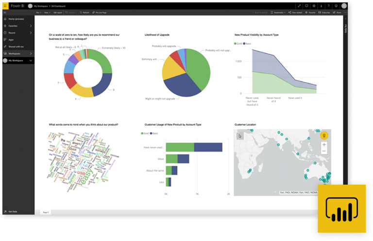The width and height of the screenshot is (373, 241).
Task: Click the more options ellipsis in toolbar
Action: pyautogui.click(x=345, y=13)
